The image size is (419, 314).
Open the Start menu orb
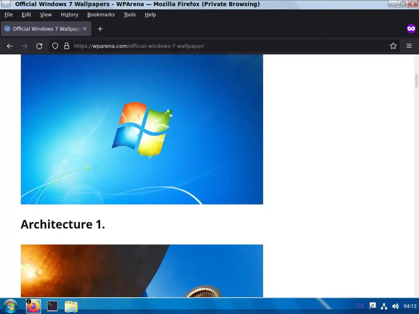(11, 306)
